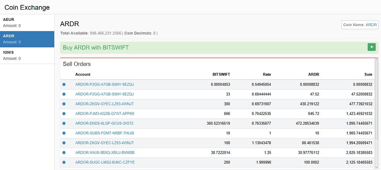Screen dimensions: 381x170
Task: Click the blue dot beside rate 0.54945054
Action: [x=64, y=84]
